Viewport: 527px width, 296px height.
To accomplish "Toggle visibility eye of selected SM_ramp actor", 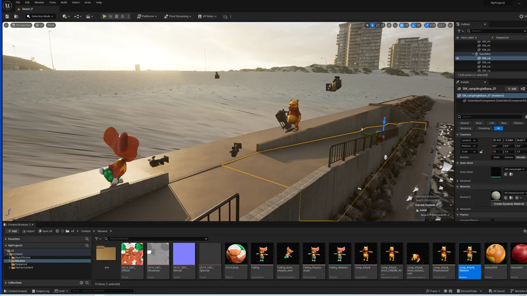I will (457, 58).
